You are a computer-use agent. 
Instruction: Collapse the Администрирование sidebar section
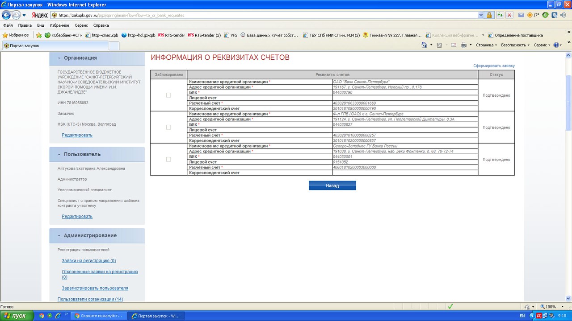pyautogui.click(x=59, y=235)
